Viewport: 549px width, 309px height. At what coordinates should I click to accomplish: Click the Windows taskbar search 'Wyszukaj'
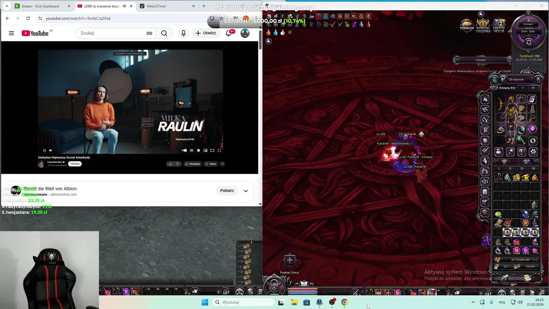pyautogui.click(x=243, y=302)
